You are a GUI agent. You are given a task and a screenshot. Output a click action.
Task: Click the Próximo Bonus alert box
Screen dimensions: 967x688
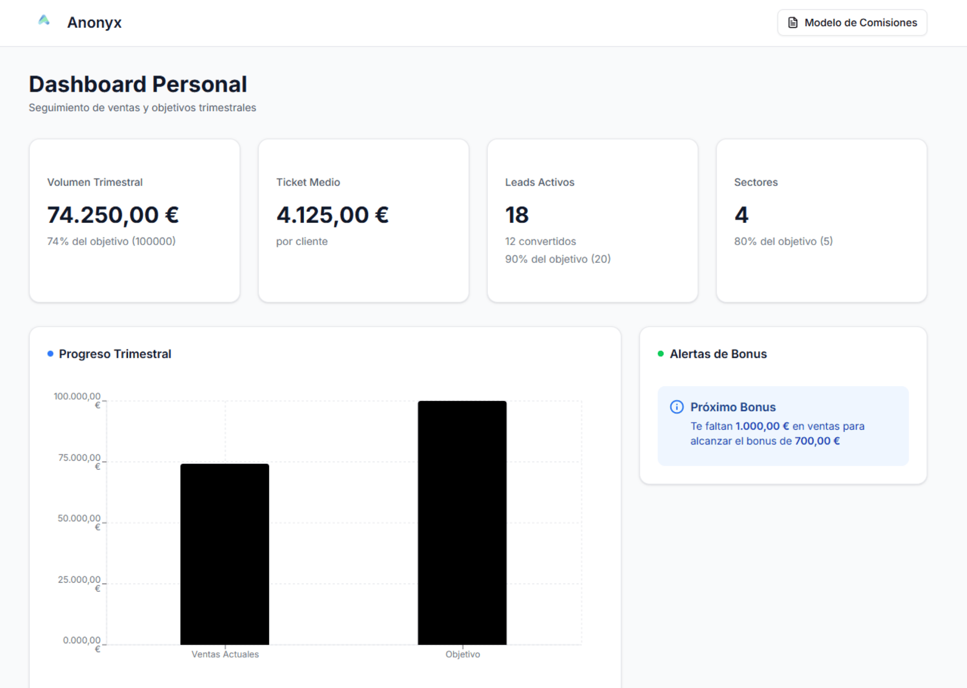783,426
